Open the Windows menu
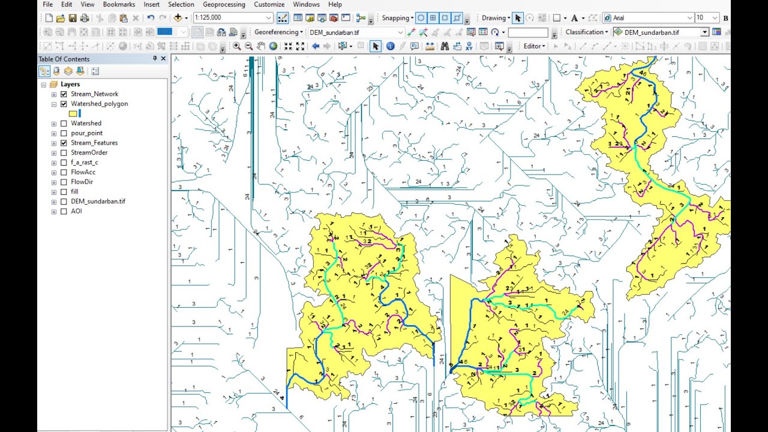This screenshot has height=432, width=768. click(307, 4)
